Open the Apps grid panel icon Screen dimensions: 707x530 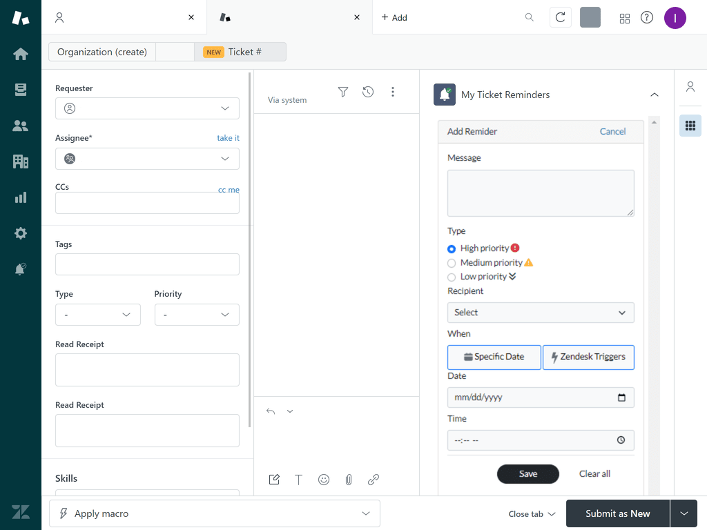(690, 126)
